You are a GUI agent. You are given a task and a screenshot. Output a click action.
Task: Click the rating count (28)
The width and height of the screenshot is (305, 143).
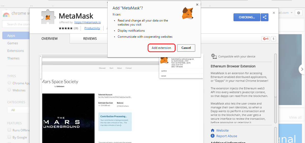click(76, 28)
